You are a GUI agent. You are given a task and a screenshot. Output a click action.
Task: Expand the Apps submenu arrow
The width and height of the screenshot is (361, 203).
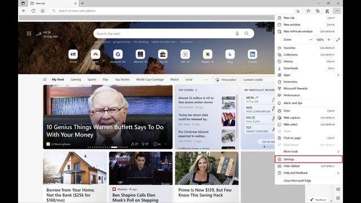tap(338, 75)
